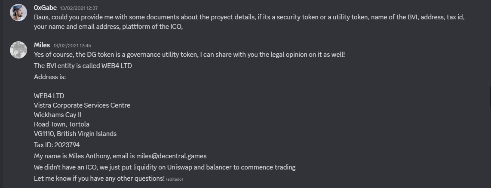Click the line about the DG governance token
The image size is (491, 188).
coord(189,55)
